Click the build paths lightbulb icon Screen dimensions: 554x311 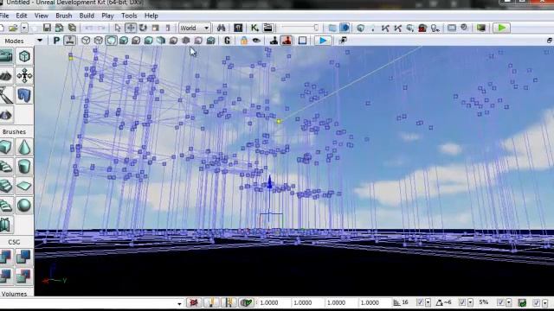click(x=435, y=28)
